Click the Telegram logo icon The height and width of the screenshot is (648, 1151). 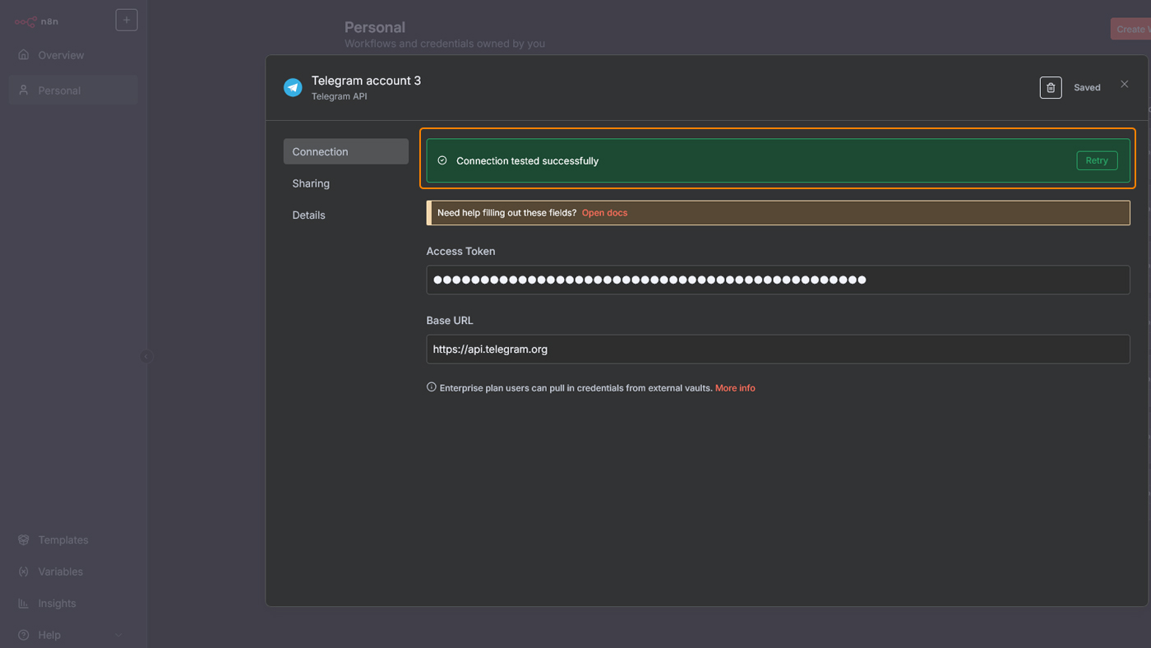pyautogui.click(x=293, y=87)
